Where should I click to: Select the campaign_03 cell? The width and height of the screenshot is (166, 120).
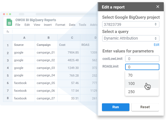pyautogui.click(x=46, y=68)
